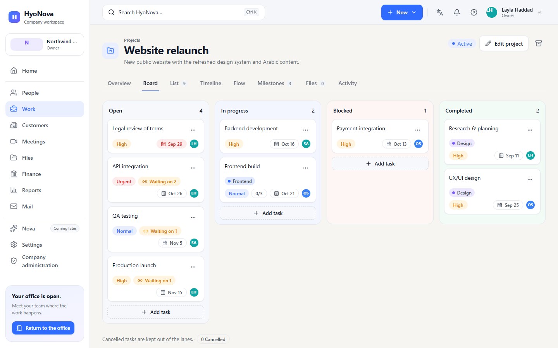Open the Northwind workspace switcher

coord(45,44)
